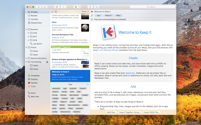Image resolution: width=201 pixels, height=125 pixels.
Task: Toggle the sidebar visibility button
Action: coord(45,7)
